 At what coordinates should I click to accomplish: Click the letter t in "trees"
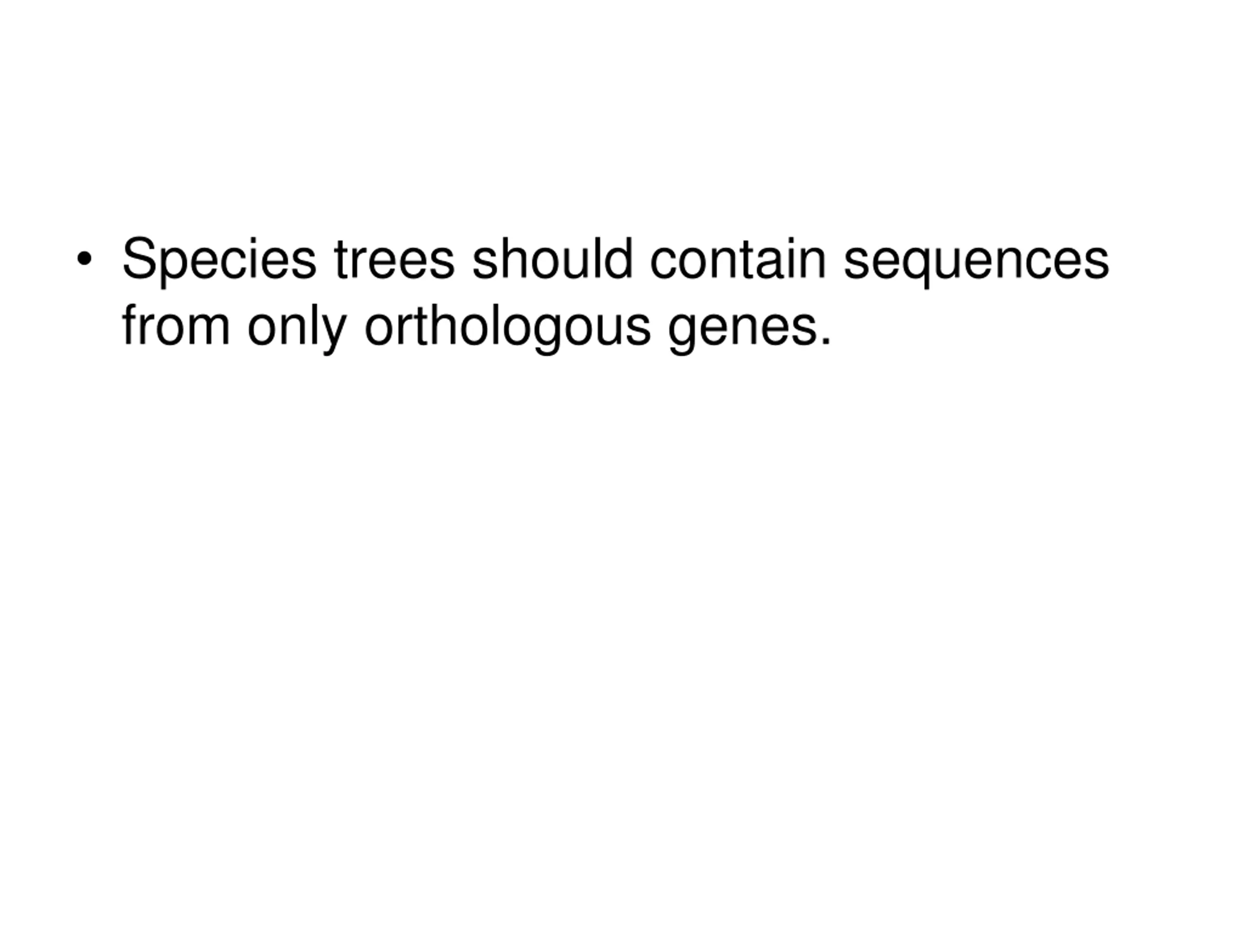pyautogui.click(x=340, y=259)
